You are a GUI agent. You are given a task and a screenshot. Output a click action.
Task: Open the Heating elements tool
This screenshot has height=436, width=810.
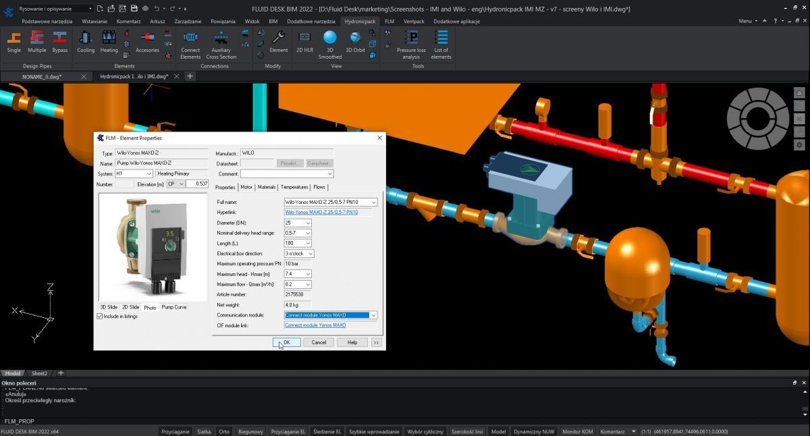(x=109, y=42)
